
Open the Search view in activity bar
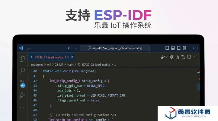(x=22, y=71)
